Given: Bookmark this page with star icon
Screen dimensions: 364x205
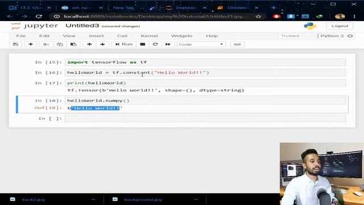Looking at the screenshot, I should point(258,17).
